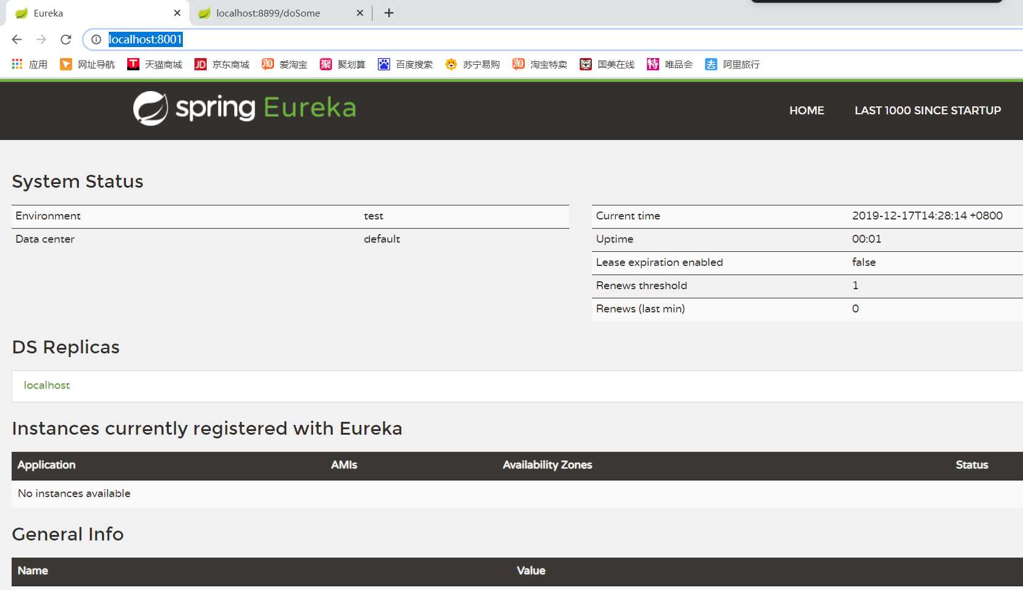
Task: Click the AMIs column header
Action: point(344,465)
